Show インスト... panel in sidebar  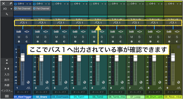(x=7, y=90)
